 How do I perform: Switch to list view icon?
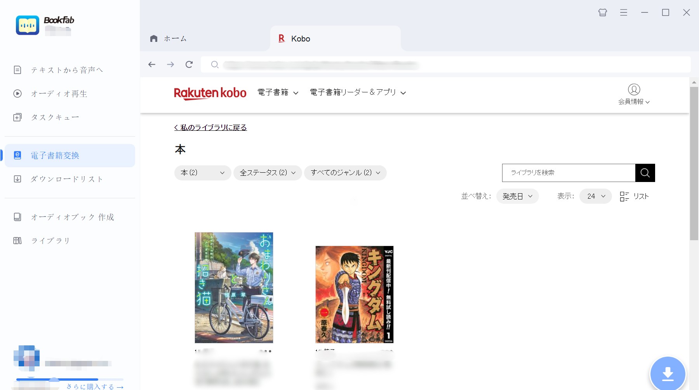[624, 196]
